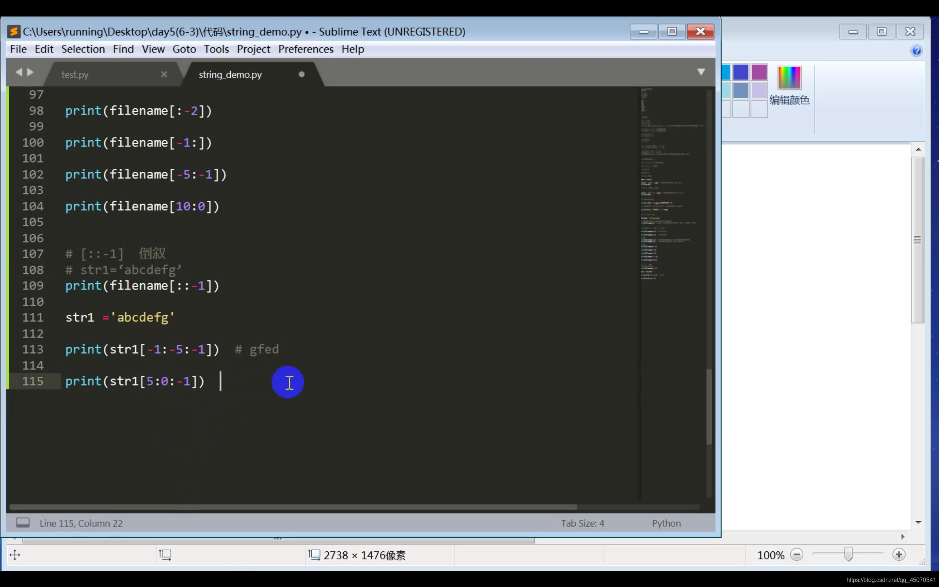
Task: Open the Python syntax selector
Action: click(666, 523)
